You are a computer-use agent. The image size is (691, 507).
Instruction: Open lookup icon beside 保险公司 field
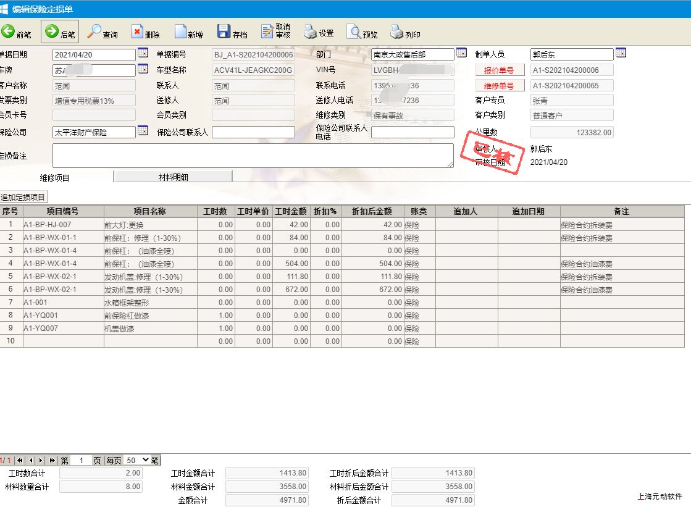click(x=143, y=130)
